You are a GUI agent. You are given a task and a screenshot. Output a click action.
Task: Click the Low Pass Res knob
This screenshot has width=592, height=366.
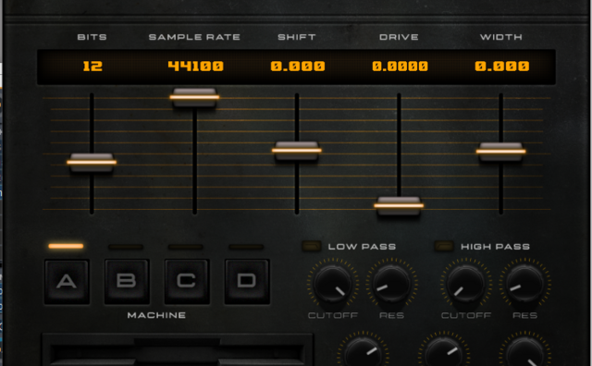(x=391, y=284)
